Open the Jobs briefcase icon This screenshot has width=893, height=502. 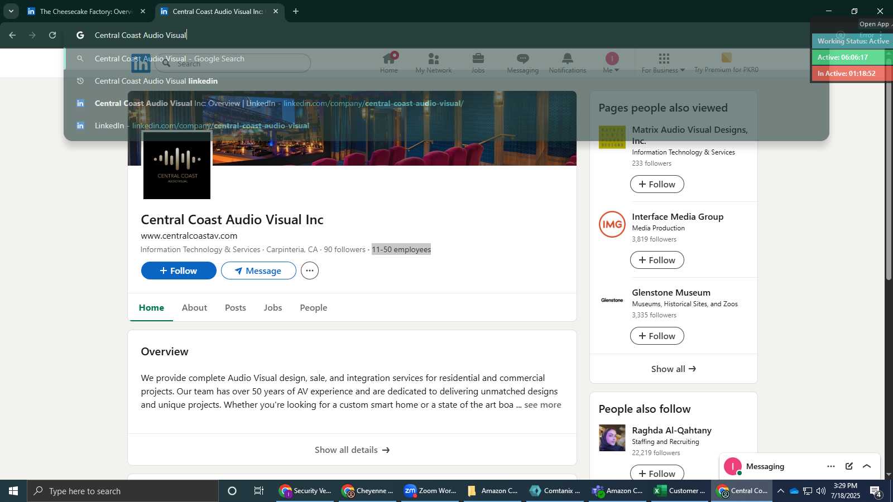[478, 62]
